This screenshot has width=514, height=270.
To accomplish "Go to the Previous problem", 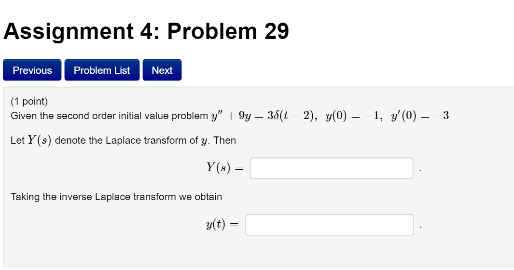I will point(32,70).
